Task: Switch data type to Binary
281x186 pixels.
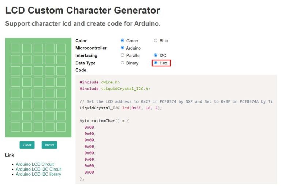Action: (123, 63)
